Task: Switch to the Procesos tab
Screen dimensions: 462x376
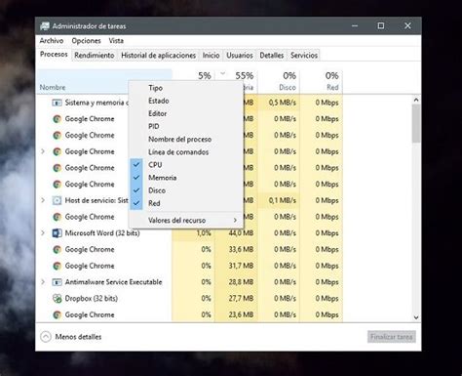Action: 54,54
